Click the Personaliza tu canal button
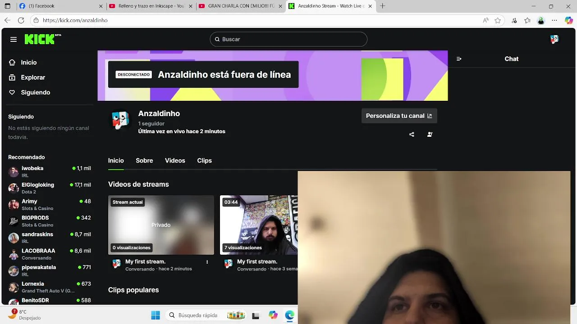The image size is (577, 324). tap(399, 116)
